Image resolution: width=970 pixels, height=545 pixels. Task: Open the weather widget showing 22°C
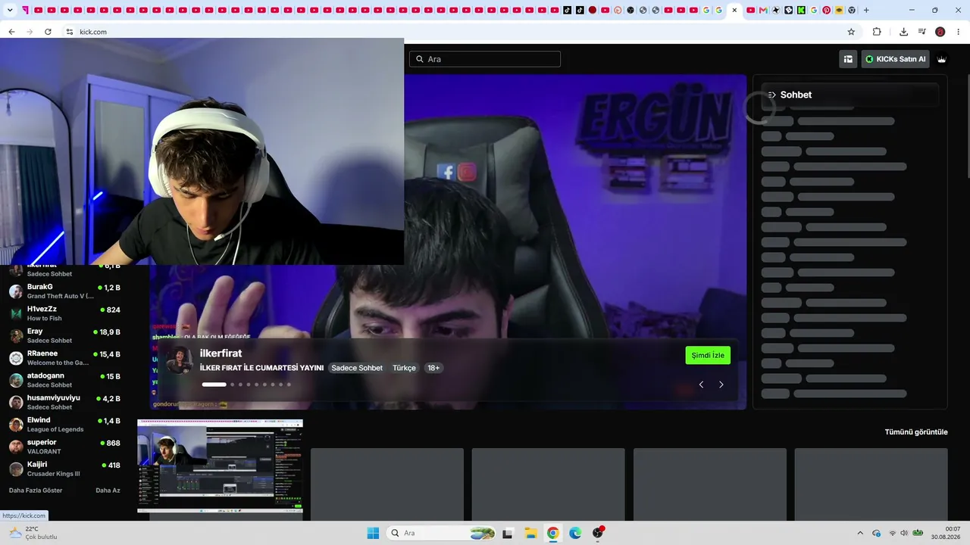pos(33,533)
